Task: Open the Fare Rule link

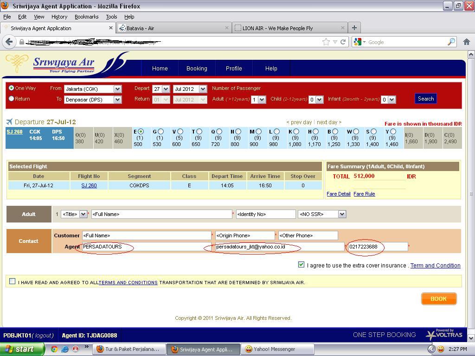Action: (x=364, y=194)
